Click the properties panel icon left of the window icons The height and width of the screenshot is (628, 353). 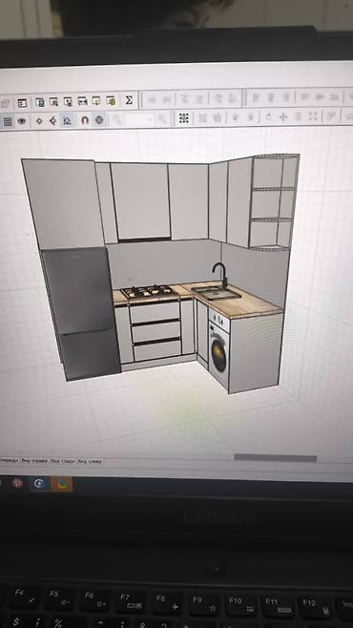point(22,103)
